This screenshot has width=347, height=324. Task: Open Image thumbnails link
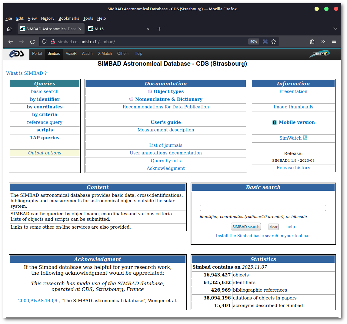(x=293, y=107)
